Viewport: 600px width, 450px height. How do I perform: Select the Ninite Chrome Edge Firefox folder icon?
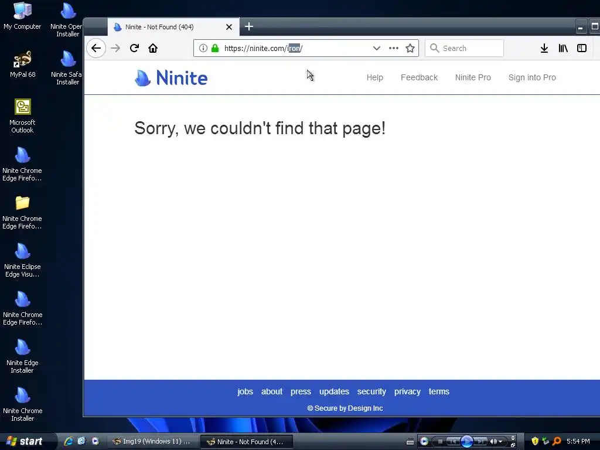pyautogui.click(x=22, y=213)
